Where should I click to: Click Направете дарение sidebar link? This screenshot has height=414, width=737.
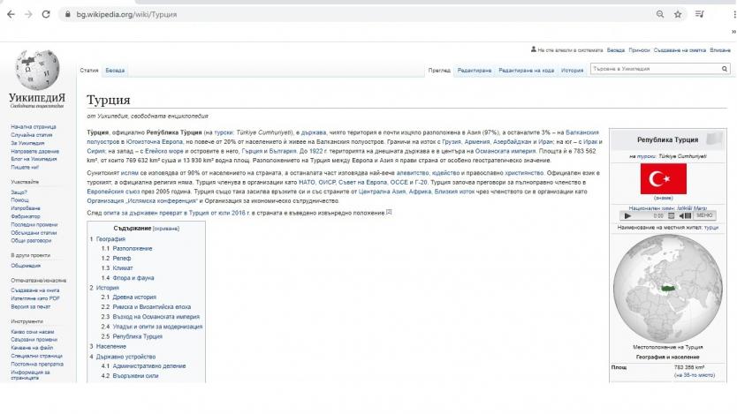pos(34,151)
